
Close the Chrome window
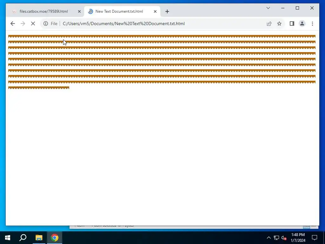(x=312, y=8)
